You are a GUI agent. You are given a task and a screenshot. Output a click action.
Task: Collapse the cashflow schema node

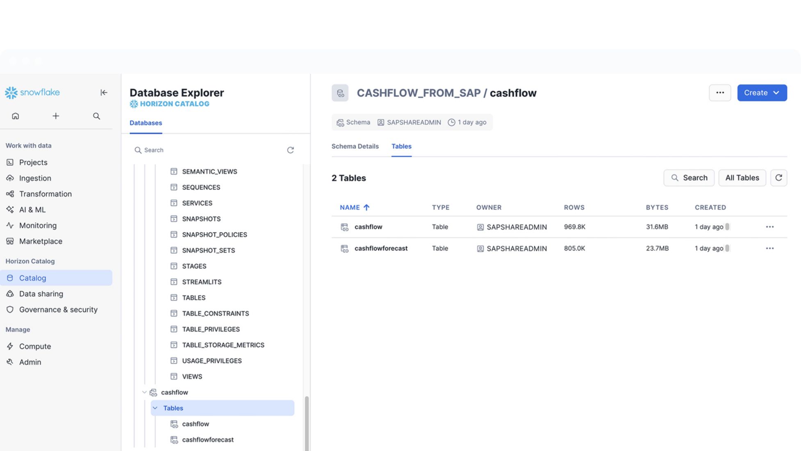tap(144, 392)
